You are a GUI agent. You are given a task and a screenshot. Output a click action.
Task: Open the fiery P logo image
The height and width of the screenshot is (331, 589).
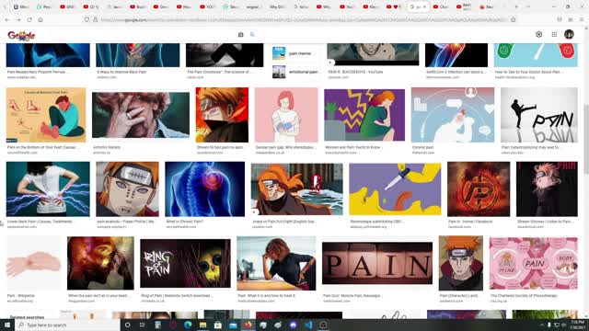coord(479,189)
